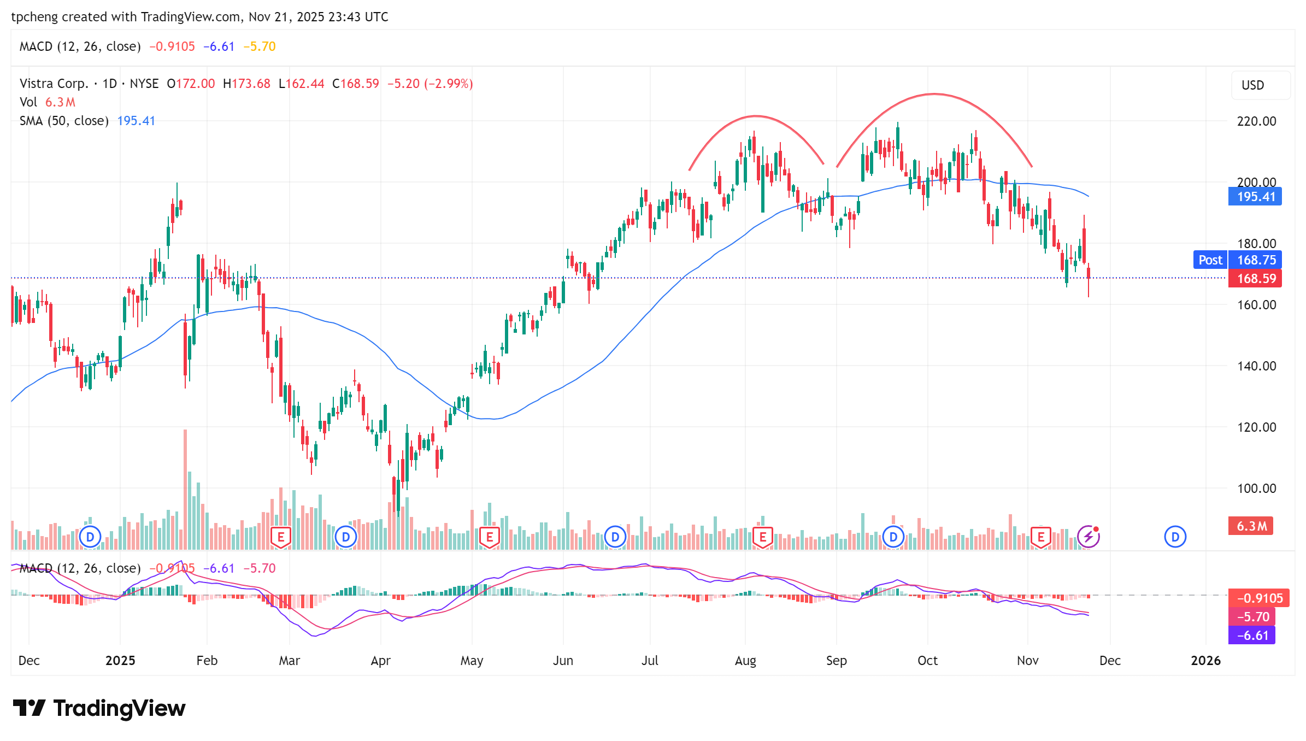
Task: Open the August earnings marker
Action: (x=762, y=537)
